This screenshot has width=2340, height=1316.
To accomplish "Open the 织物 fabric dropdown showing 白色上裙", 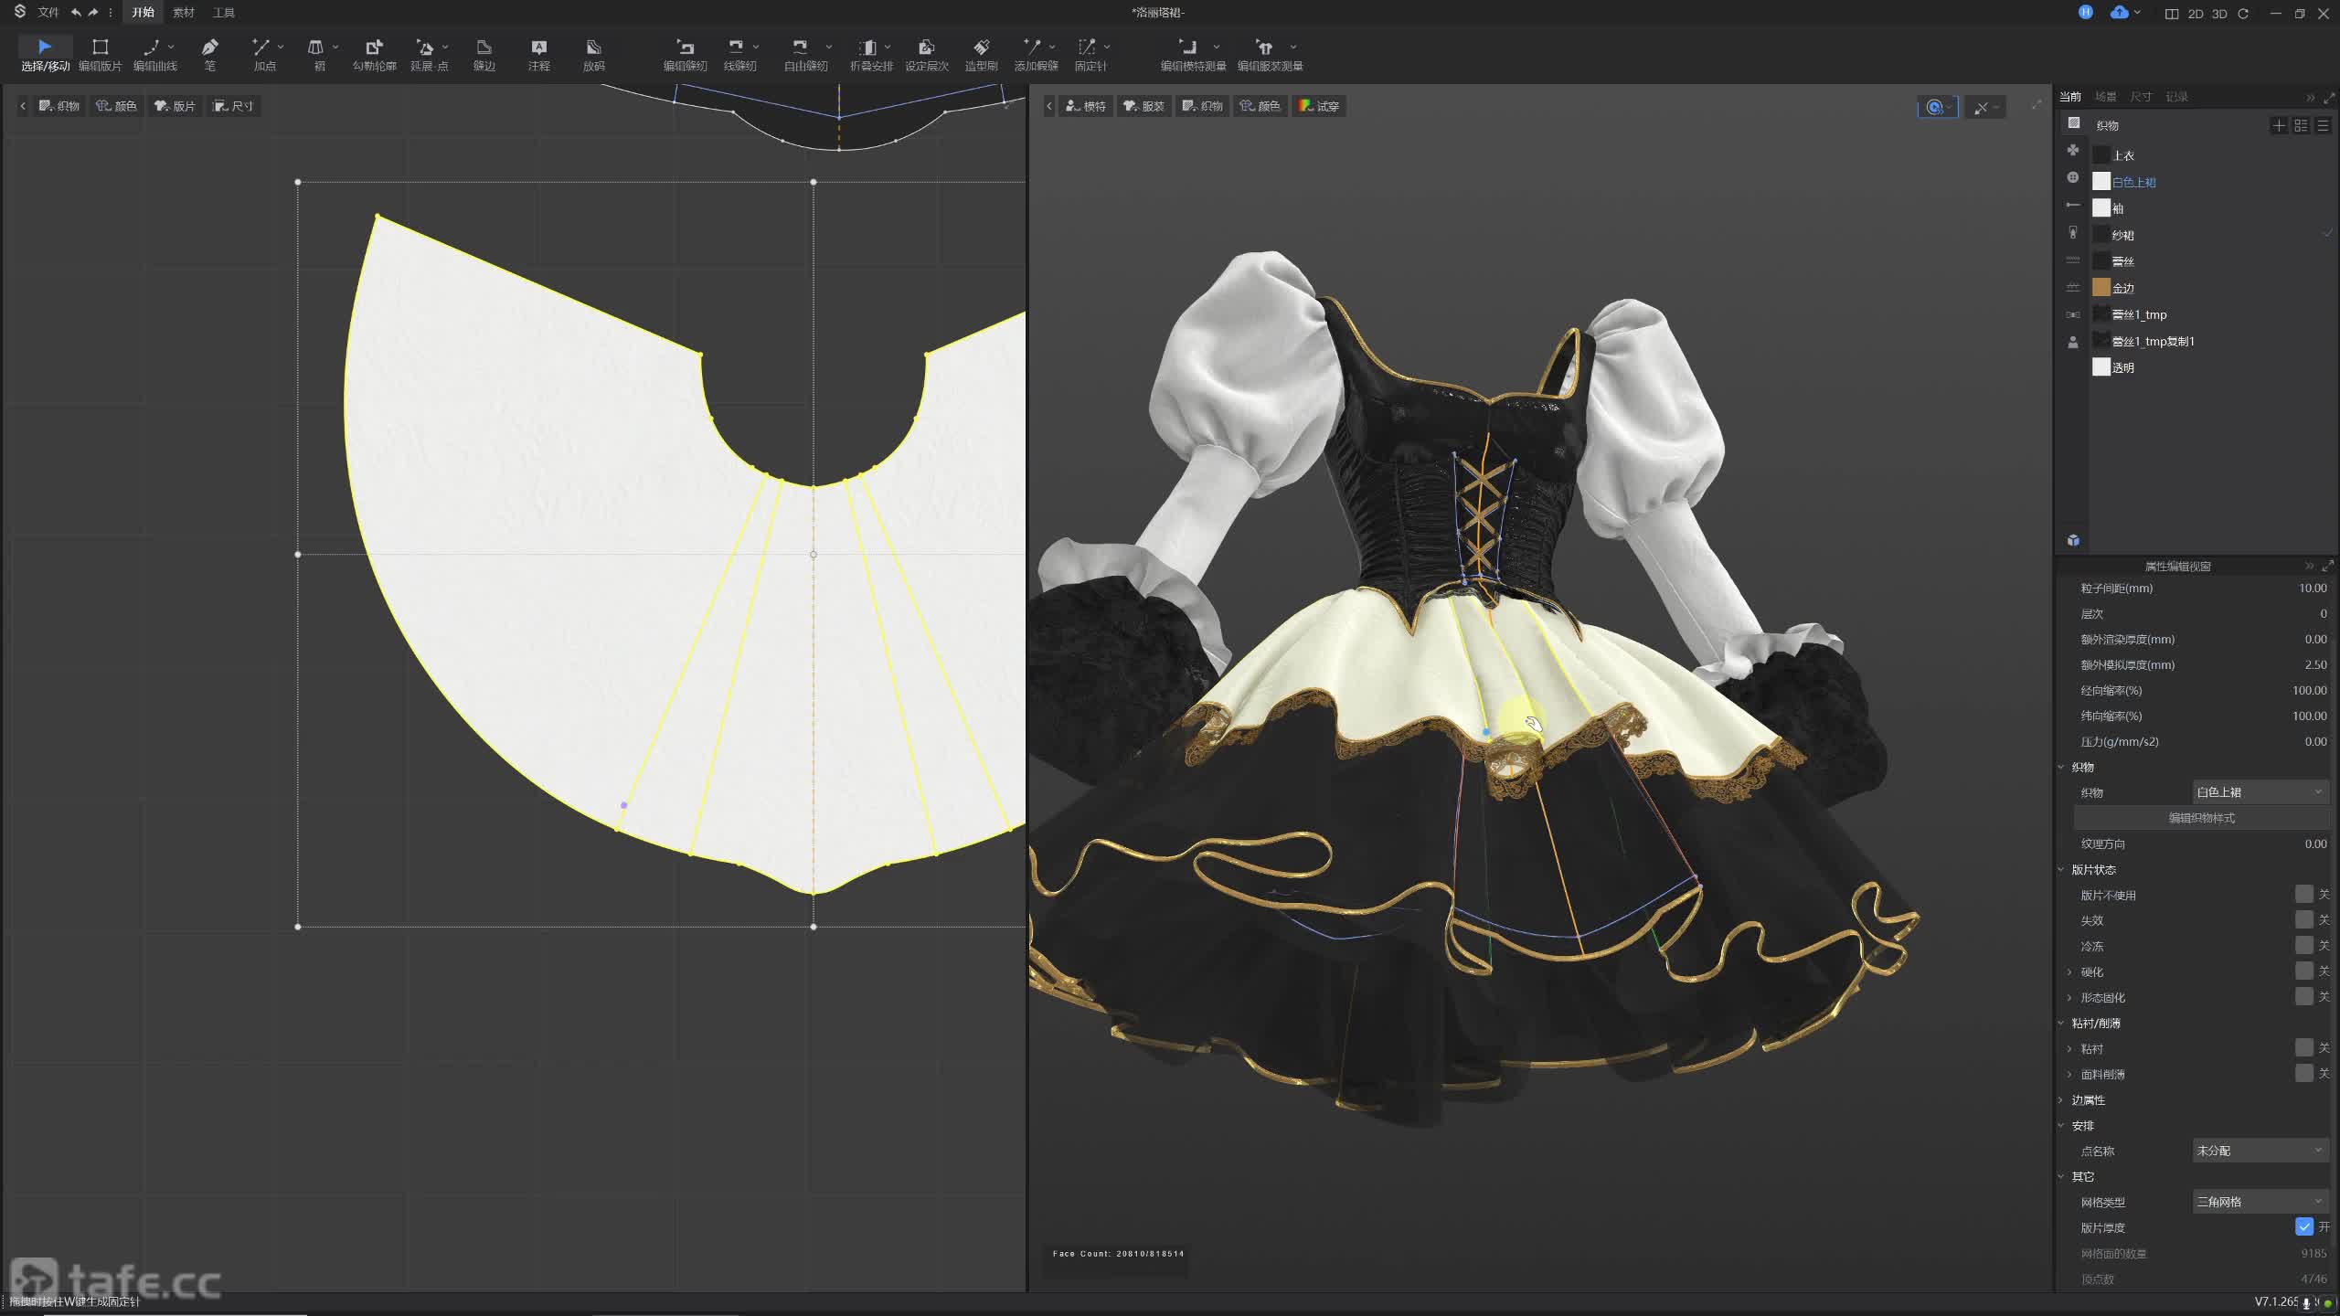I will tap(2260, 792).
